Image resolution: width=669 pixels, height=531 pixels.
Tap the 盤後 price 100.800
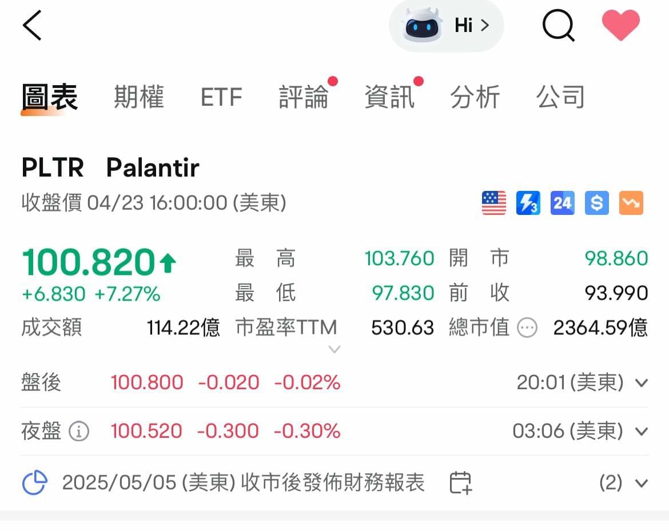[147, 382]
